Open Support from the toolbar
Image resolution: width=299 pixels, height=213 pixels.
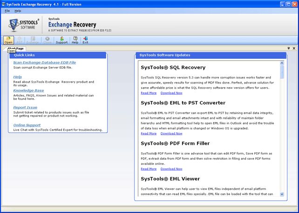(61, 40)
